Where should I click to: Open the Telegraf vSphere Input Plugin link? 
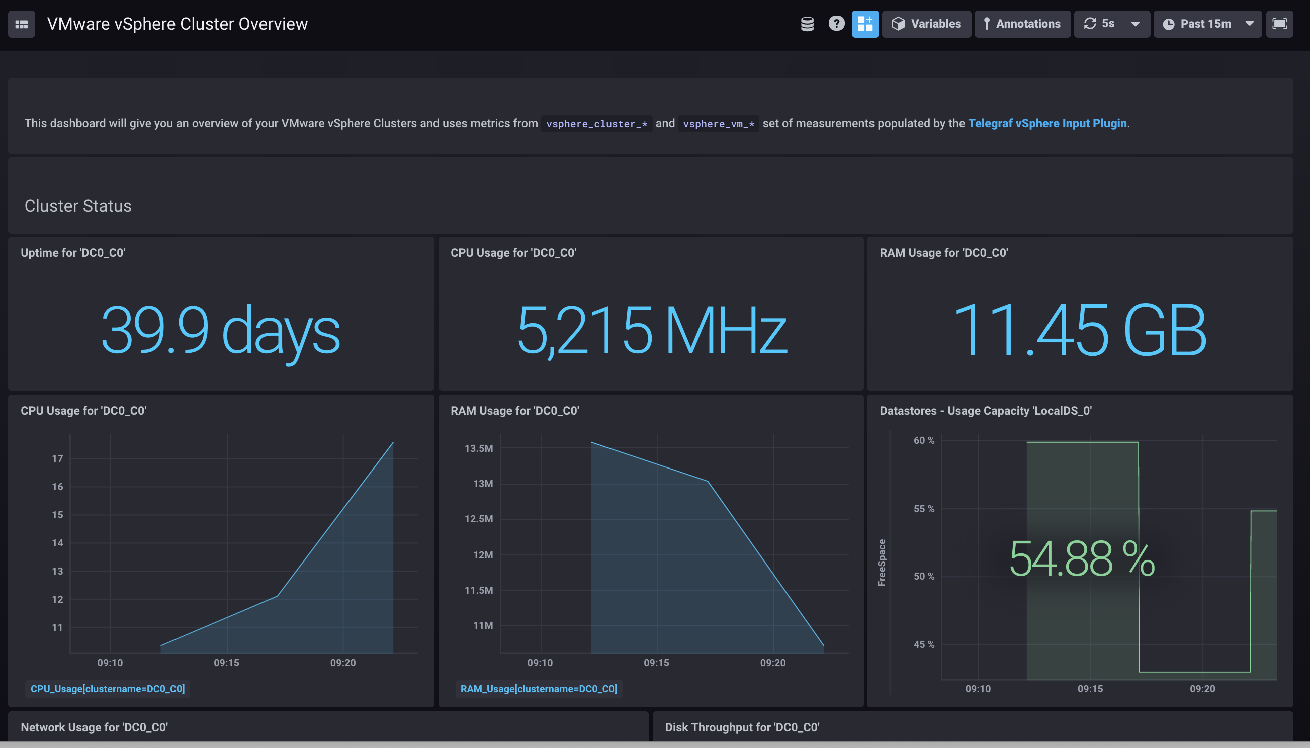pyautogui.click(x=1047, y=123)
